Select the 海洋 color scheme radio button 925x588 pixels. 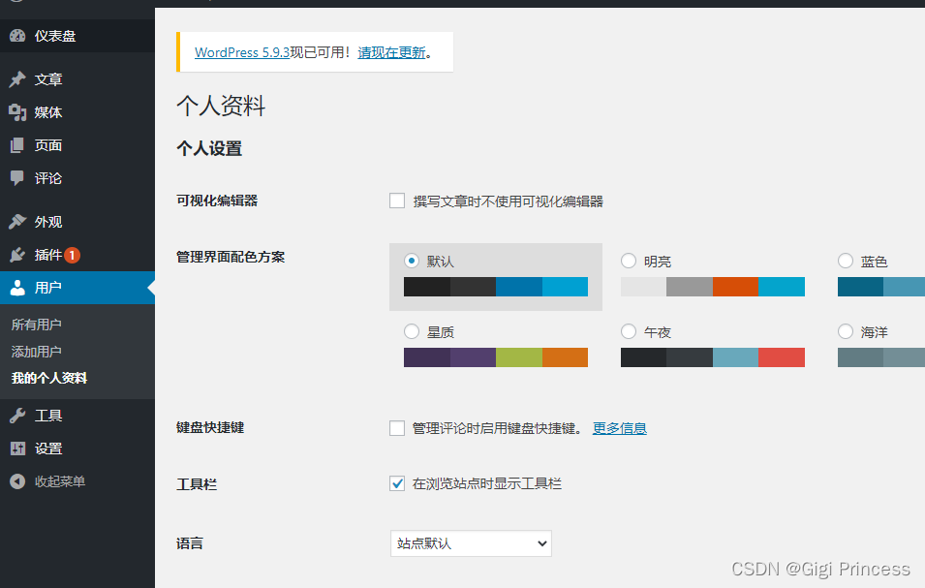tap(846, 331)
